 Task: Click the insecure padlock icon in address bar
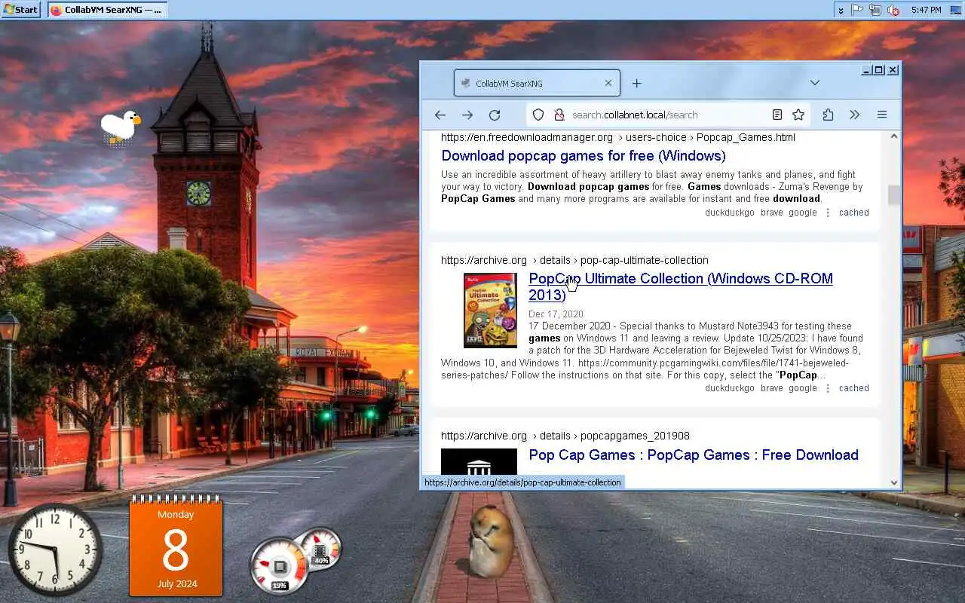click(x=559, y=115)
